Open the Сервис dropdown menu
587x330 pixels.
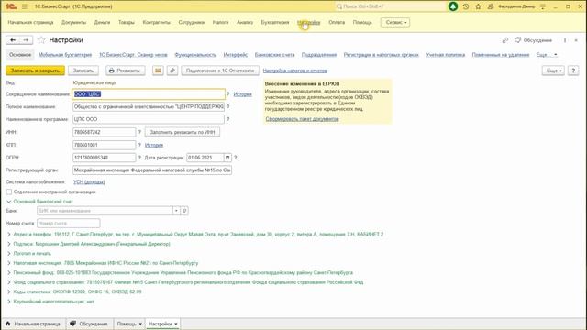pos(395,22)
